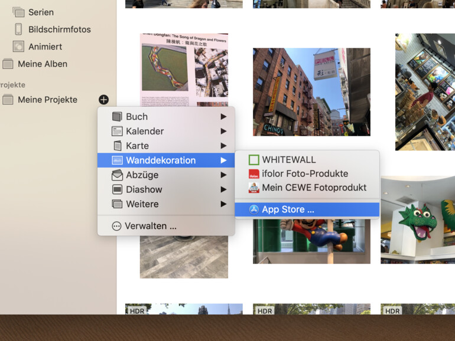
Task: Expand the Wanddekoration submenu arrow
Action: tap(223, 160)
